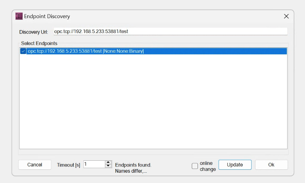The width and height of the screenshot is (305, 183).
Task: Click the Discovery Url label
Action: 33,32
